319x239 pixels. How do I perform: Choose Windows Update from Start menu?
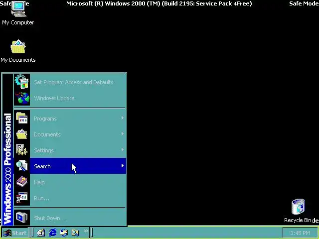coord(70,98)
